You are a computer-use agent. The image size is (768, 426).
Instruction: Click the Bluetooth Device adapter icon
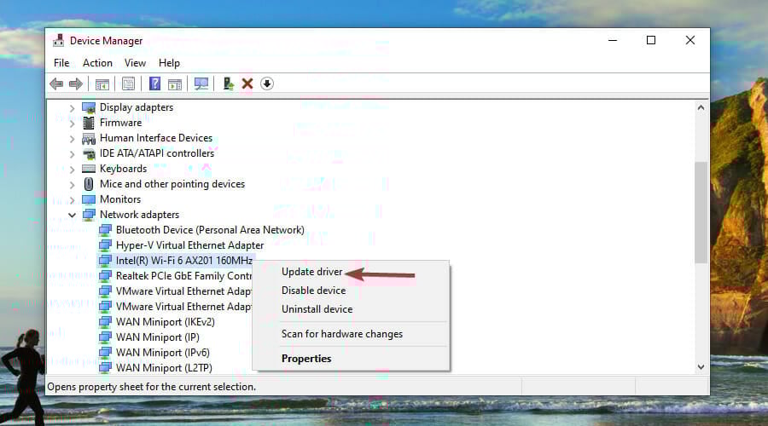pyautogui.click(x=105, y=230)
